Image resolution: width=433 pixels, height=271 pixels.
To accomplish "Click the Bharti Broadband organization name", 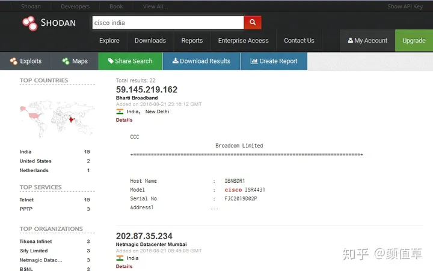I will 137,98.
